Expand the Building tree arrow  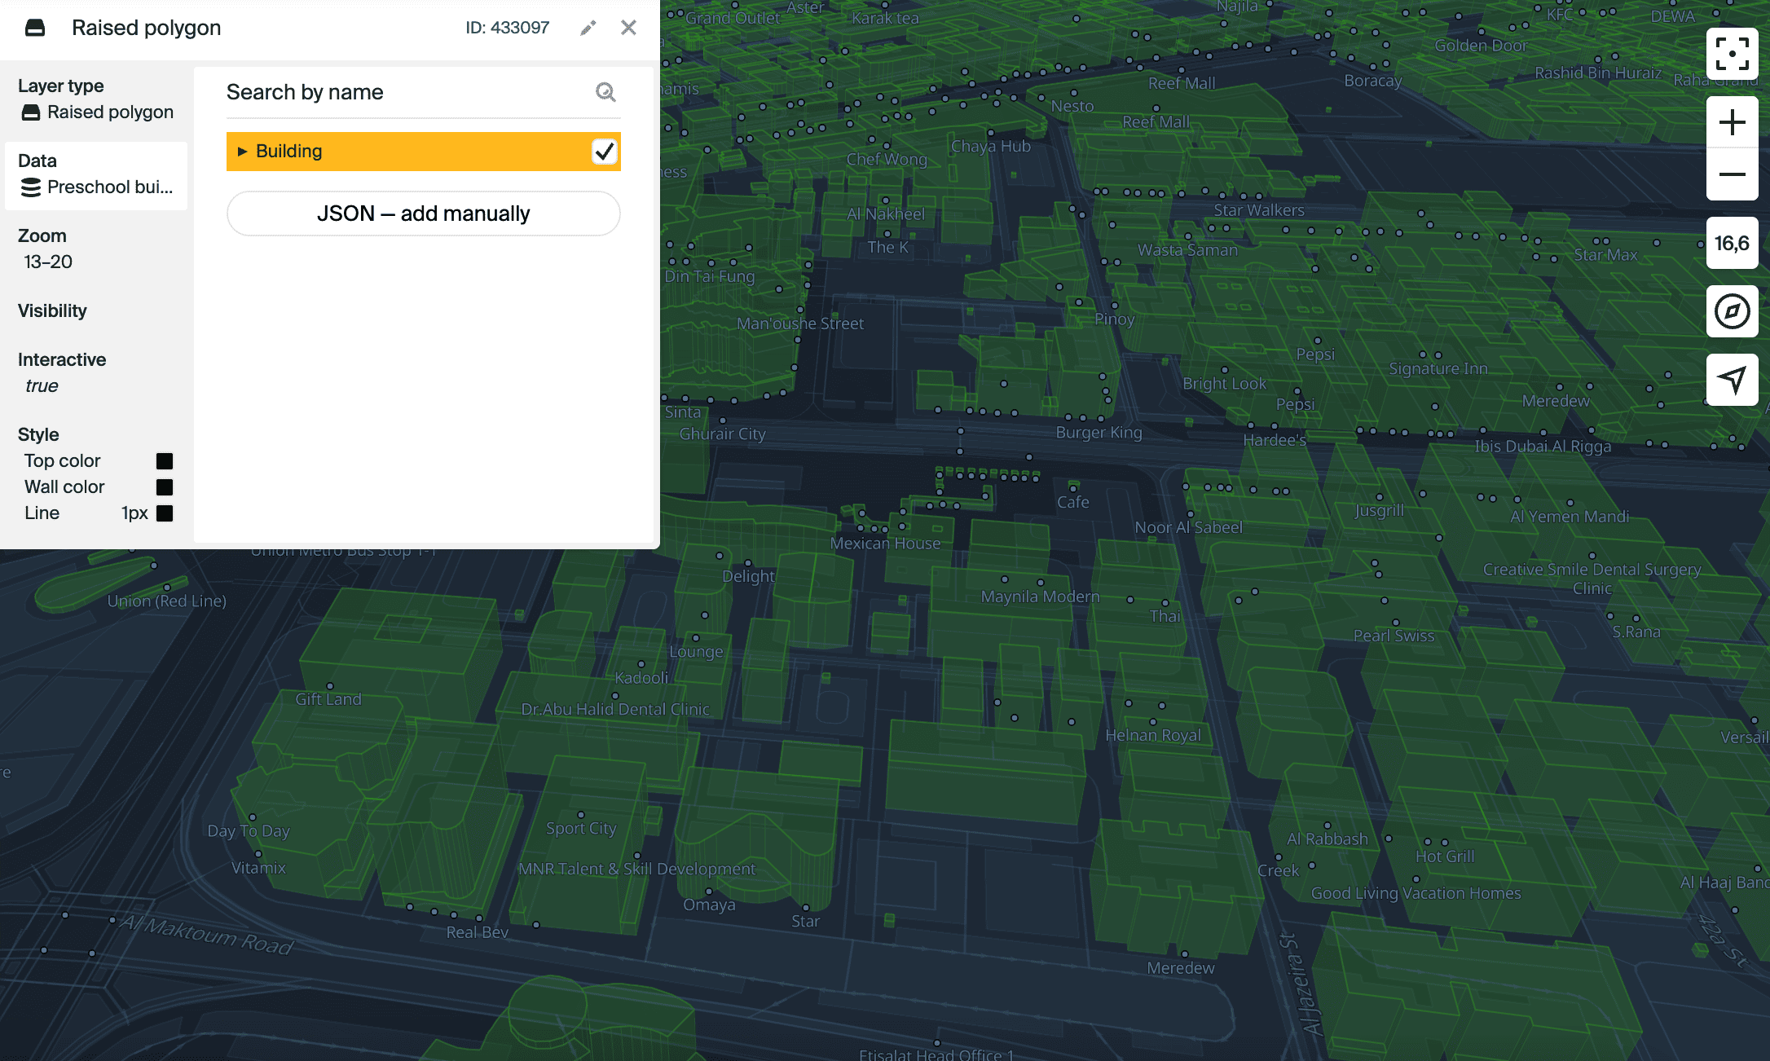tap(242, 152)
